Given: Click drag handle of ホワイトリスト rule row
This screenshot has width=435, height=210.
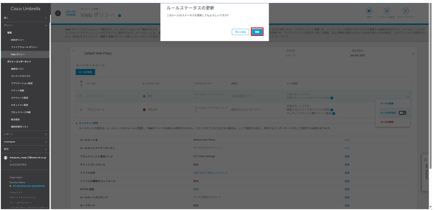Looking at the screenshot, I should [78, 96].
